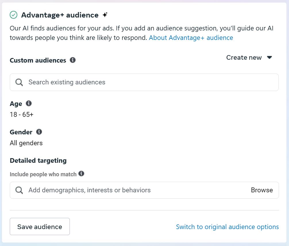289x246 pixels.
Task: Click Browse in the detailed targeting field
Action: pos(262,190)
